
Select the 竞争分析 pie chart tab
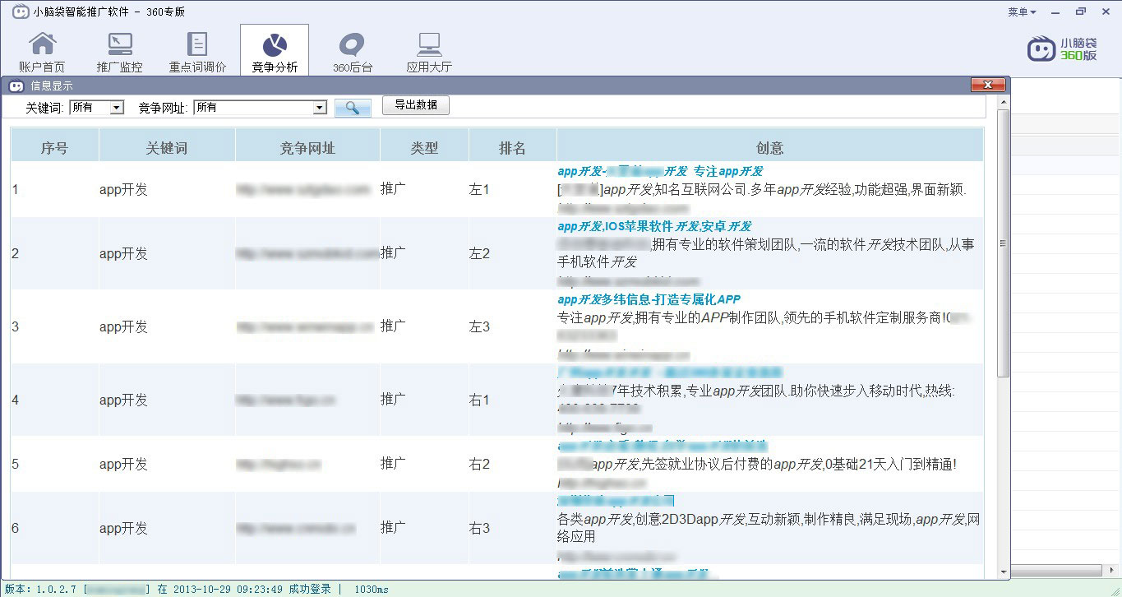275,51
